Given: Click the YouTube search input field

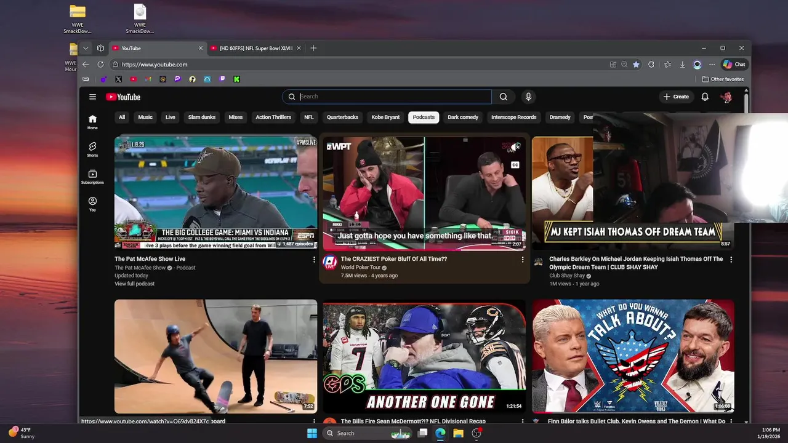Looking at the screenshot, I should coord(394,97).
